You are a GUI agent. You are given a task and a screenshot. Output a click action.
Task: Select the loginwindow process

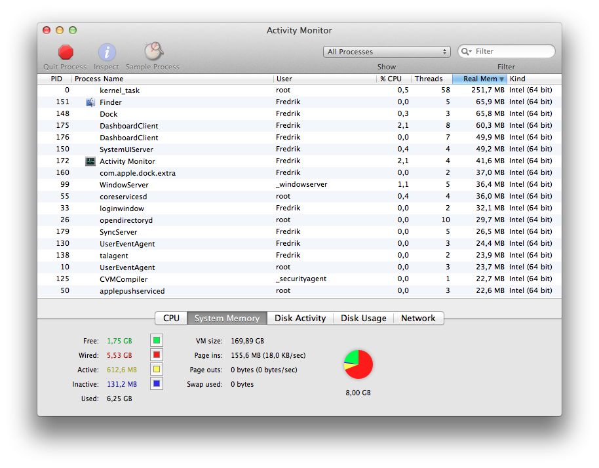point(299,208)
